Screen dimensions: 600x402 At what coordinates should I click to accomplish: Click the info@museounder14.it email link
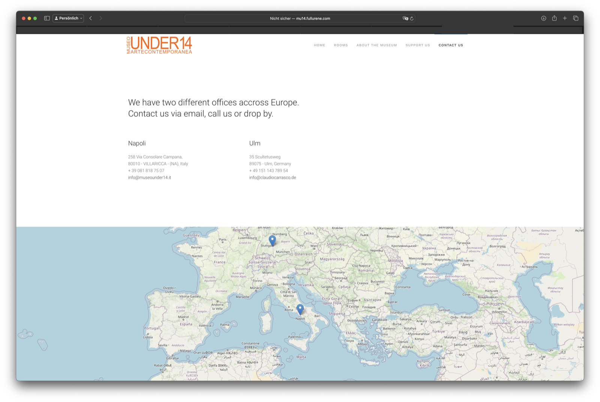tap(149, 178)
